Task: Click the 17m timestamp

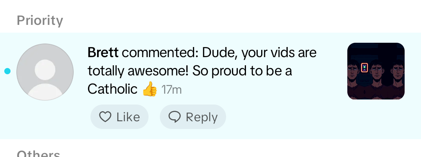Action: [172, 90]
